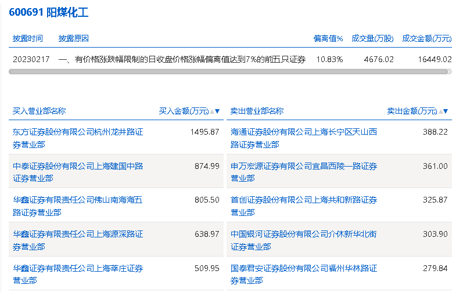Select the 偏离值% column header
This screenshot has height=292, width=456.
point(328,38)
